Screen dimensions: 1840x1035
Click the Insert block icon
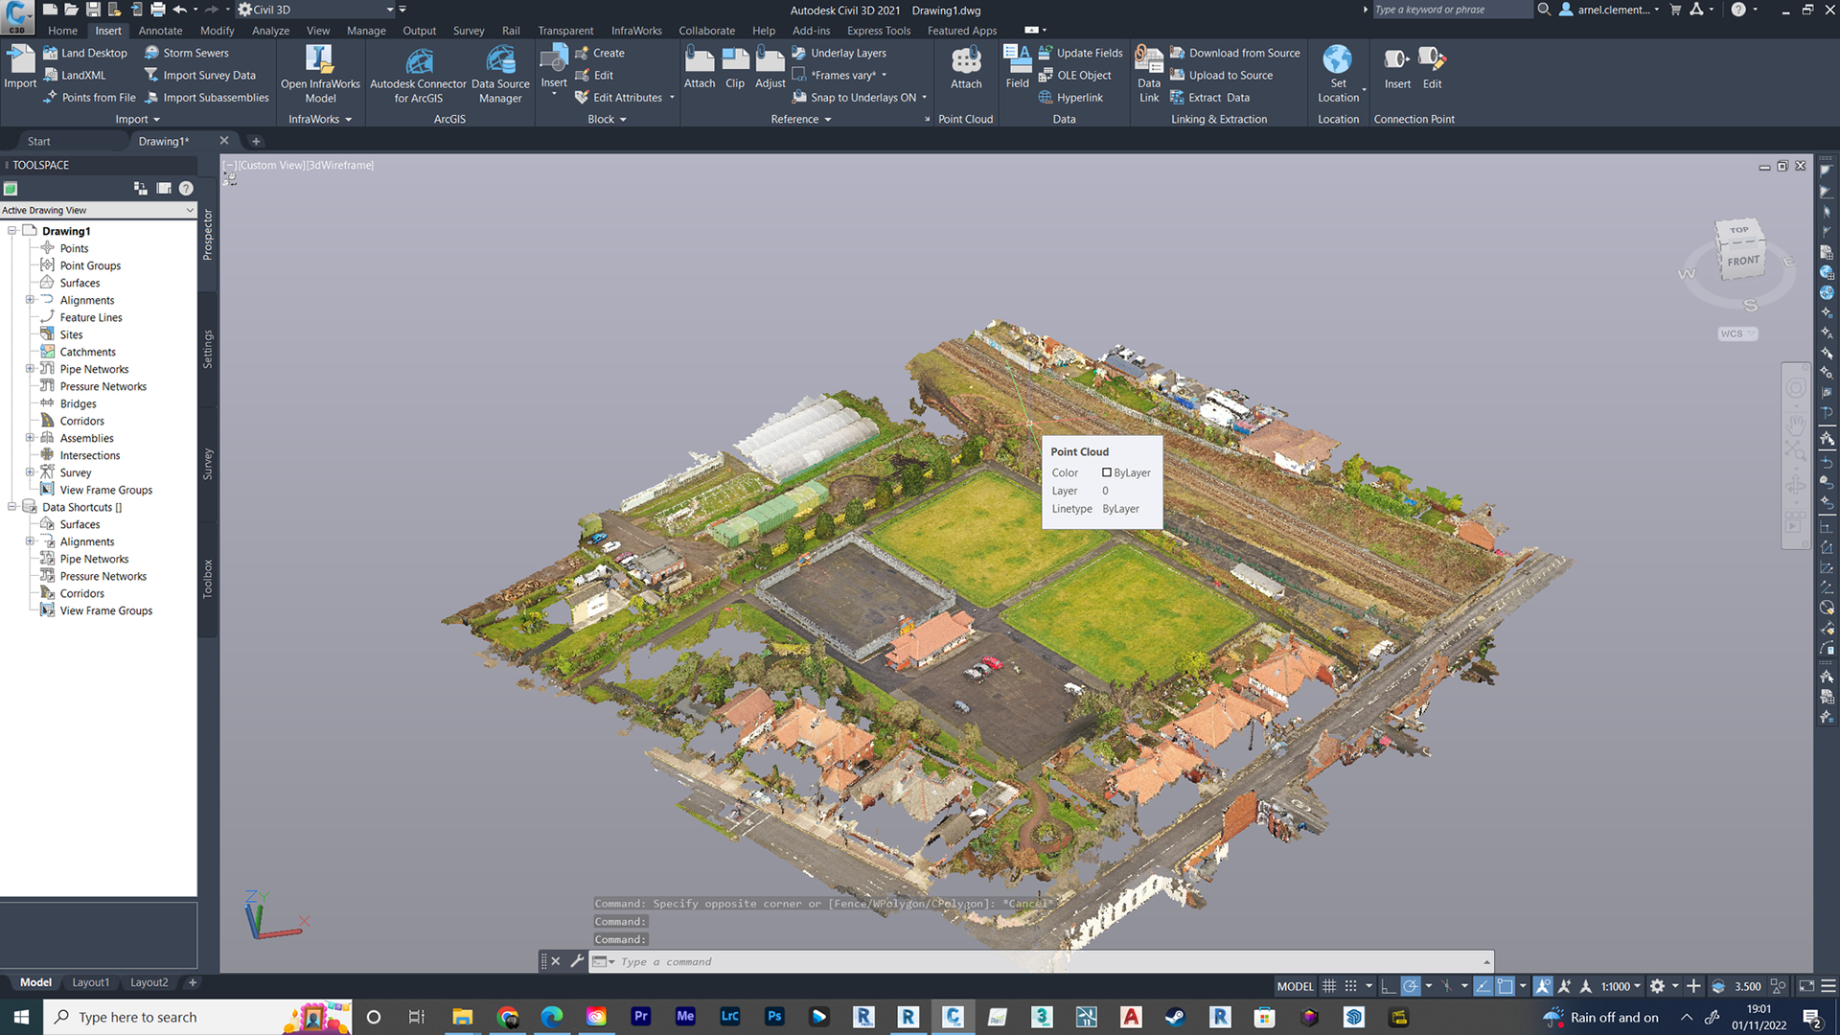coord(554,59)
